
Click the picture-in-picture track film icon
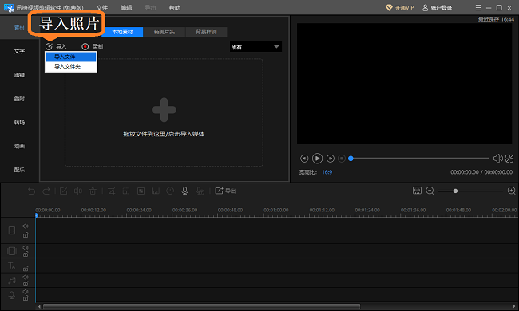(12, 251)
